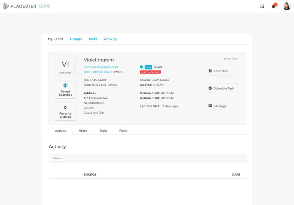294x205 pixels.
Task: Click the Placester logo icon
Action: 6,6
